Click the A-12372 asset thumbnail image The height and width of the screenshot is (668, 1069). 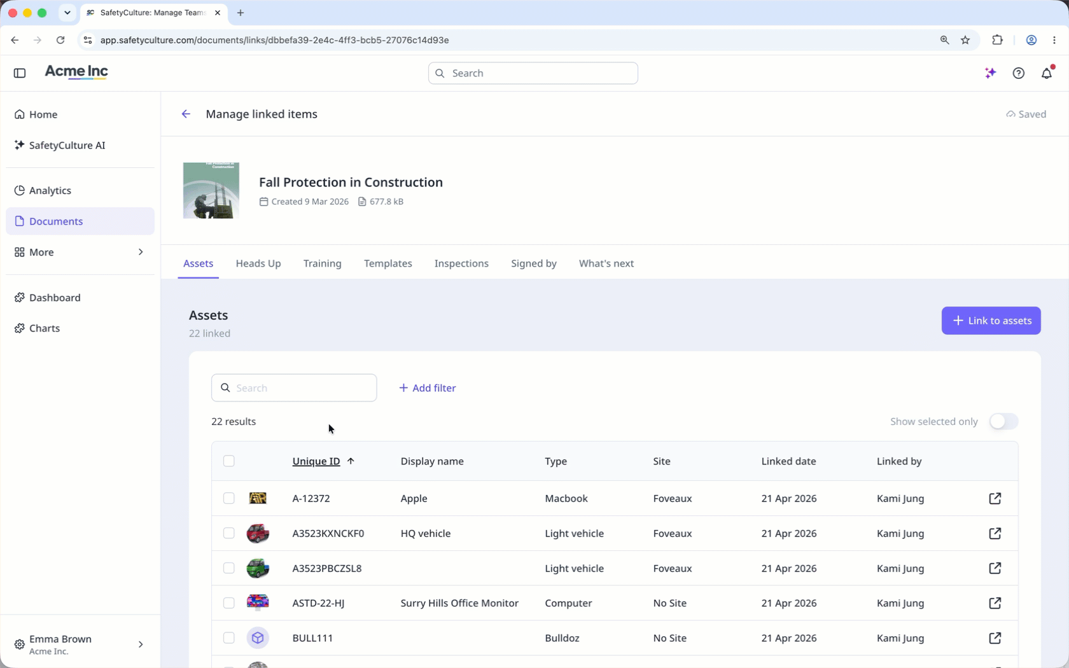coord(258,498)
